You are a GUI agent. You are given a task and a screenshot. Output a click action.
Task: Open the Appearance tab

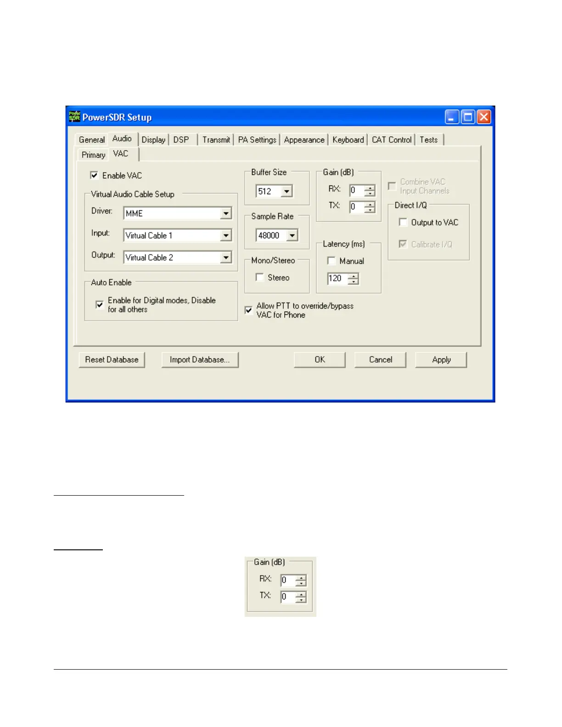pyautogui.click(x=304, y=140)
